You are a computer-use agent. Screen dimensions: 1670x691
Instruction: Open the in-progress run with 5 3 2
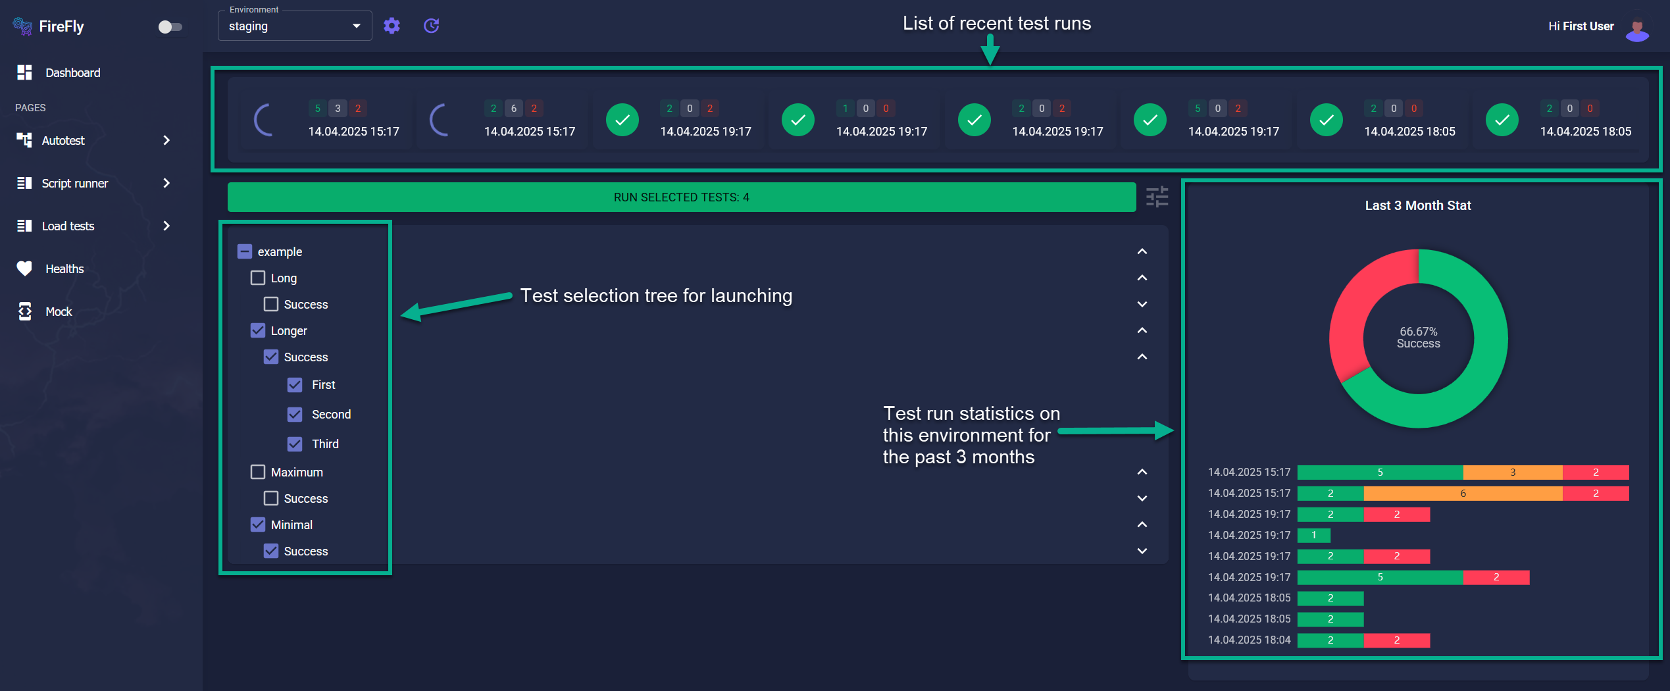click(x=326, y=120)
